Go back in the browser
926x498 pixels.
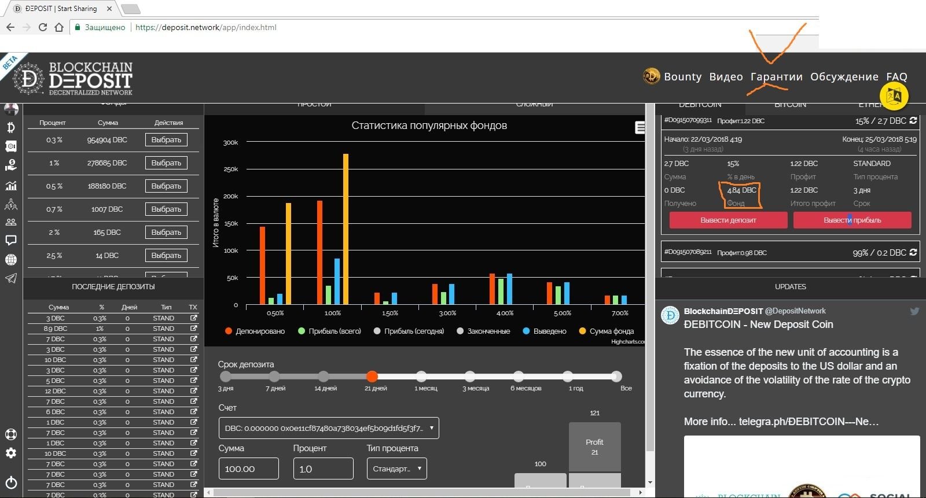pyautogui.click(x=10, y=27)
